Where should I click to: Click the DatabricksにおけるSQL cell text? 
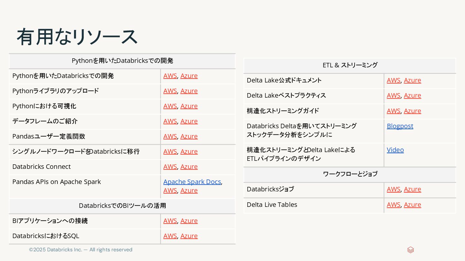pyautogui.click(x=46, y=236)
